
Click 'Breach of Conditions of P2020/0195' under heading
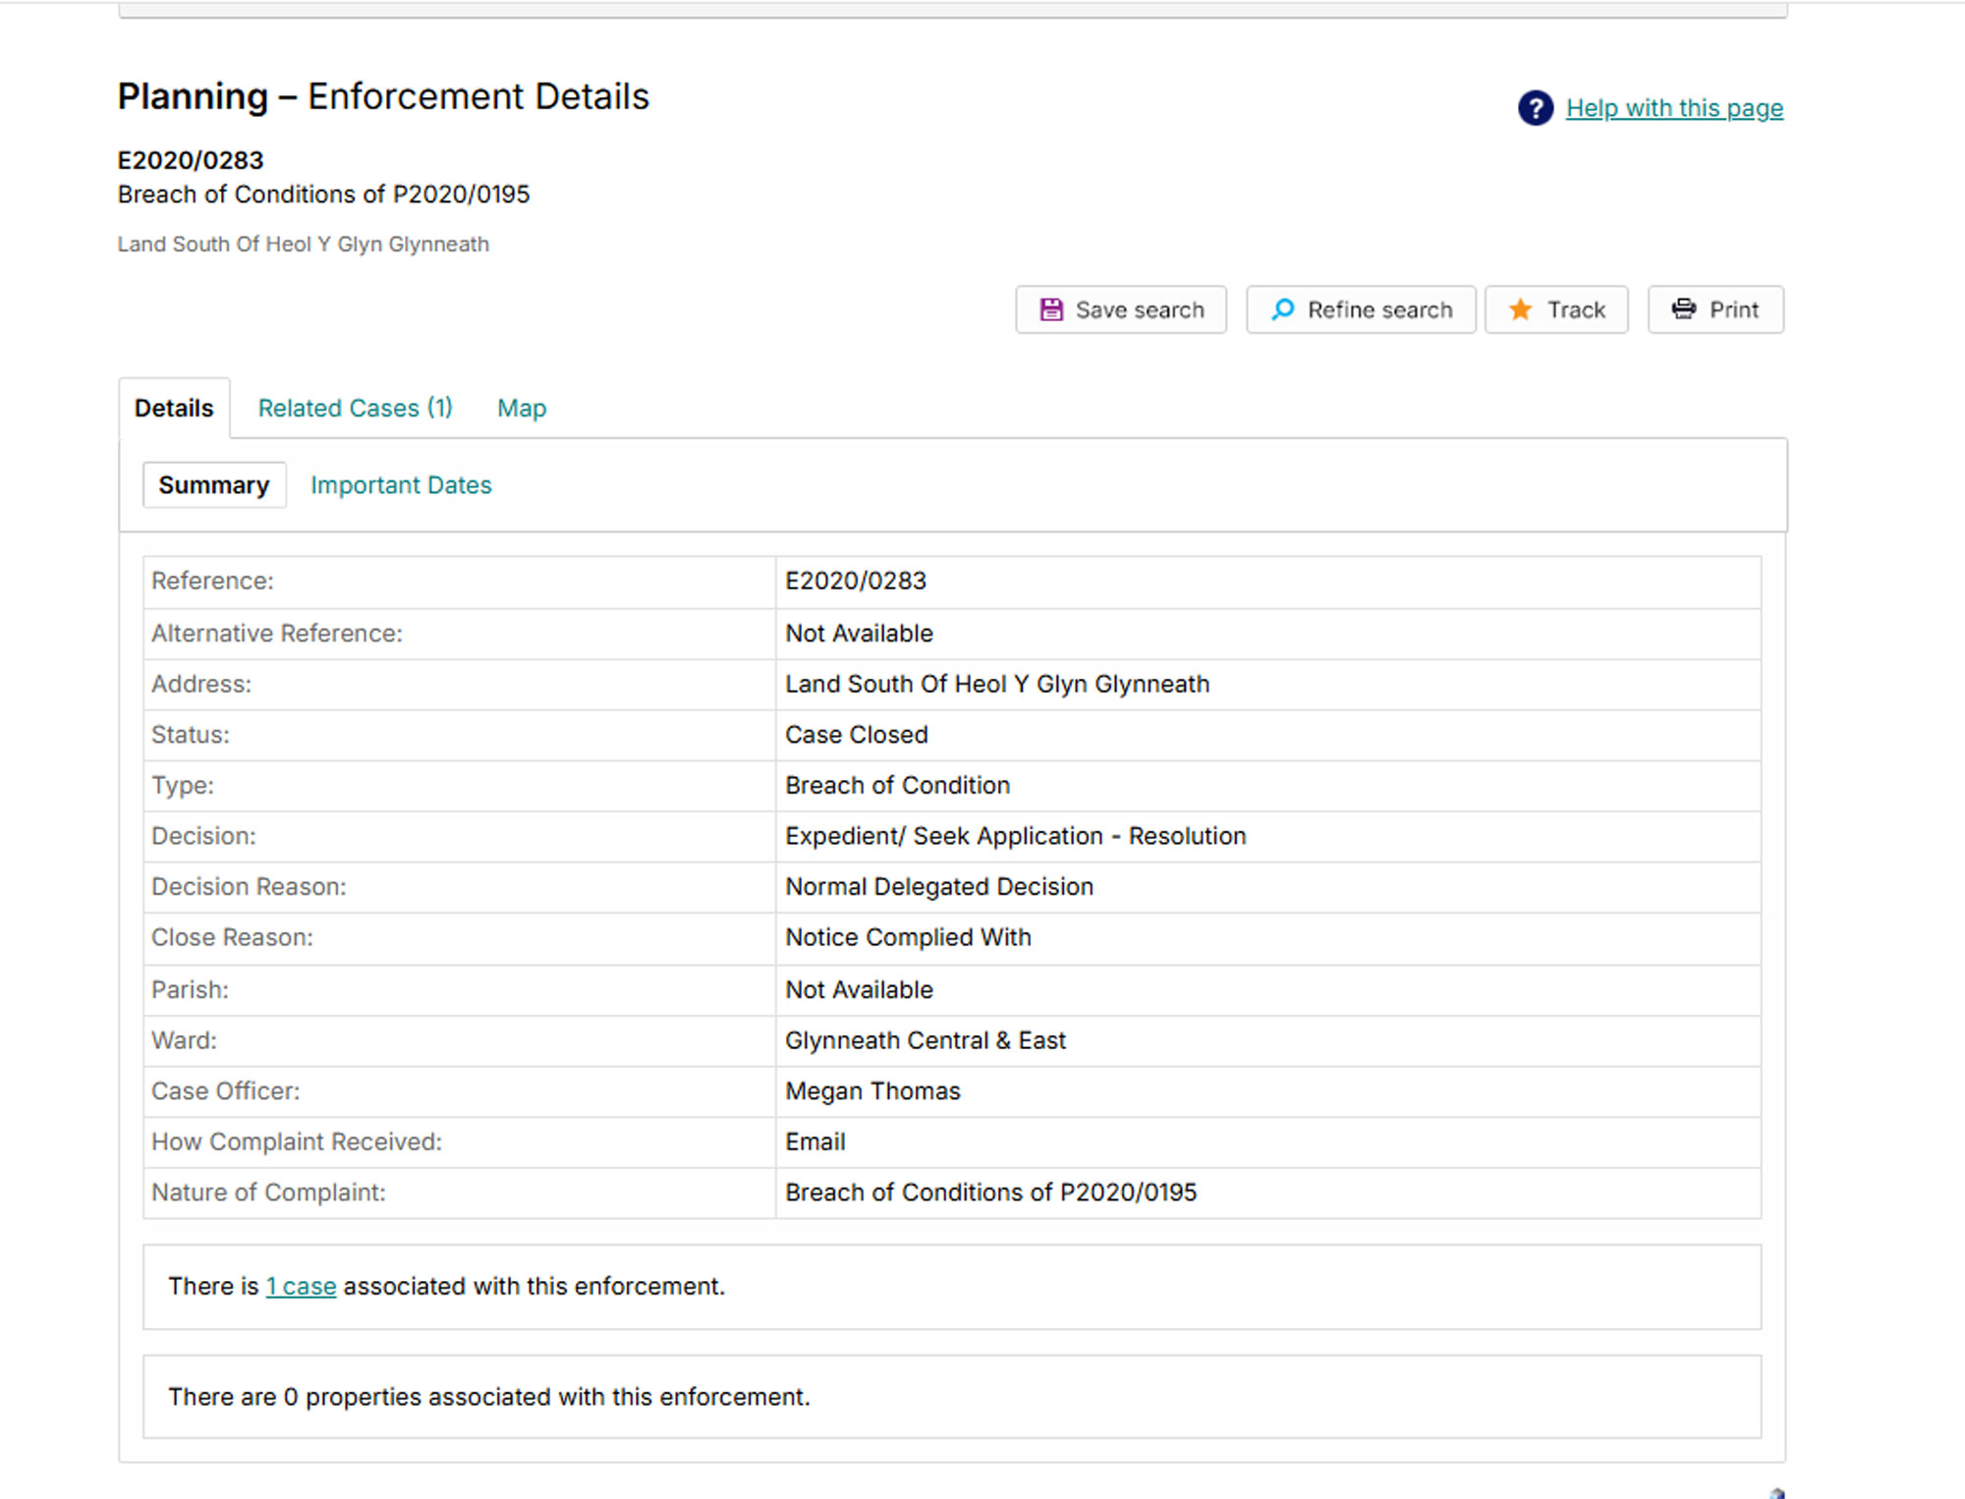323,194
